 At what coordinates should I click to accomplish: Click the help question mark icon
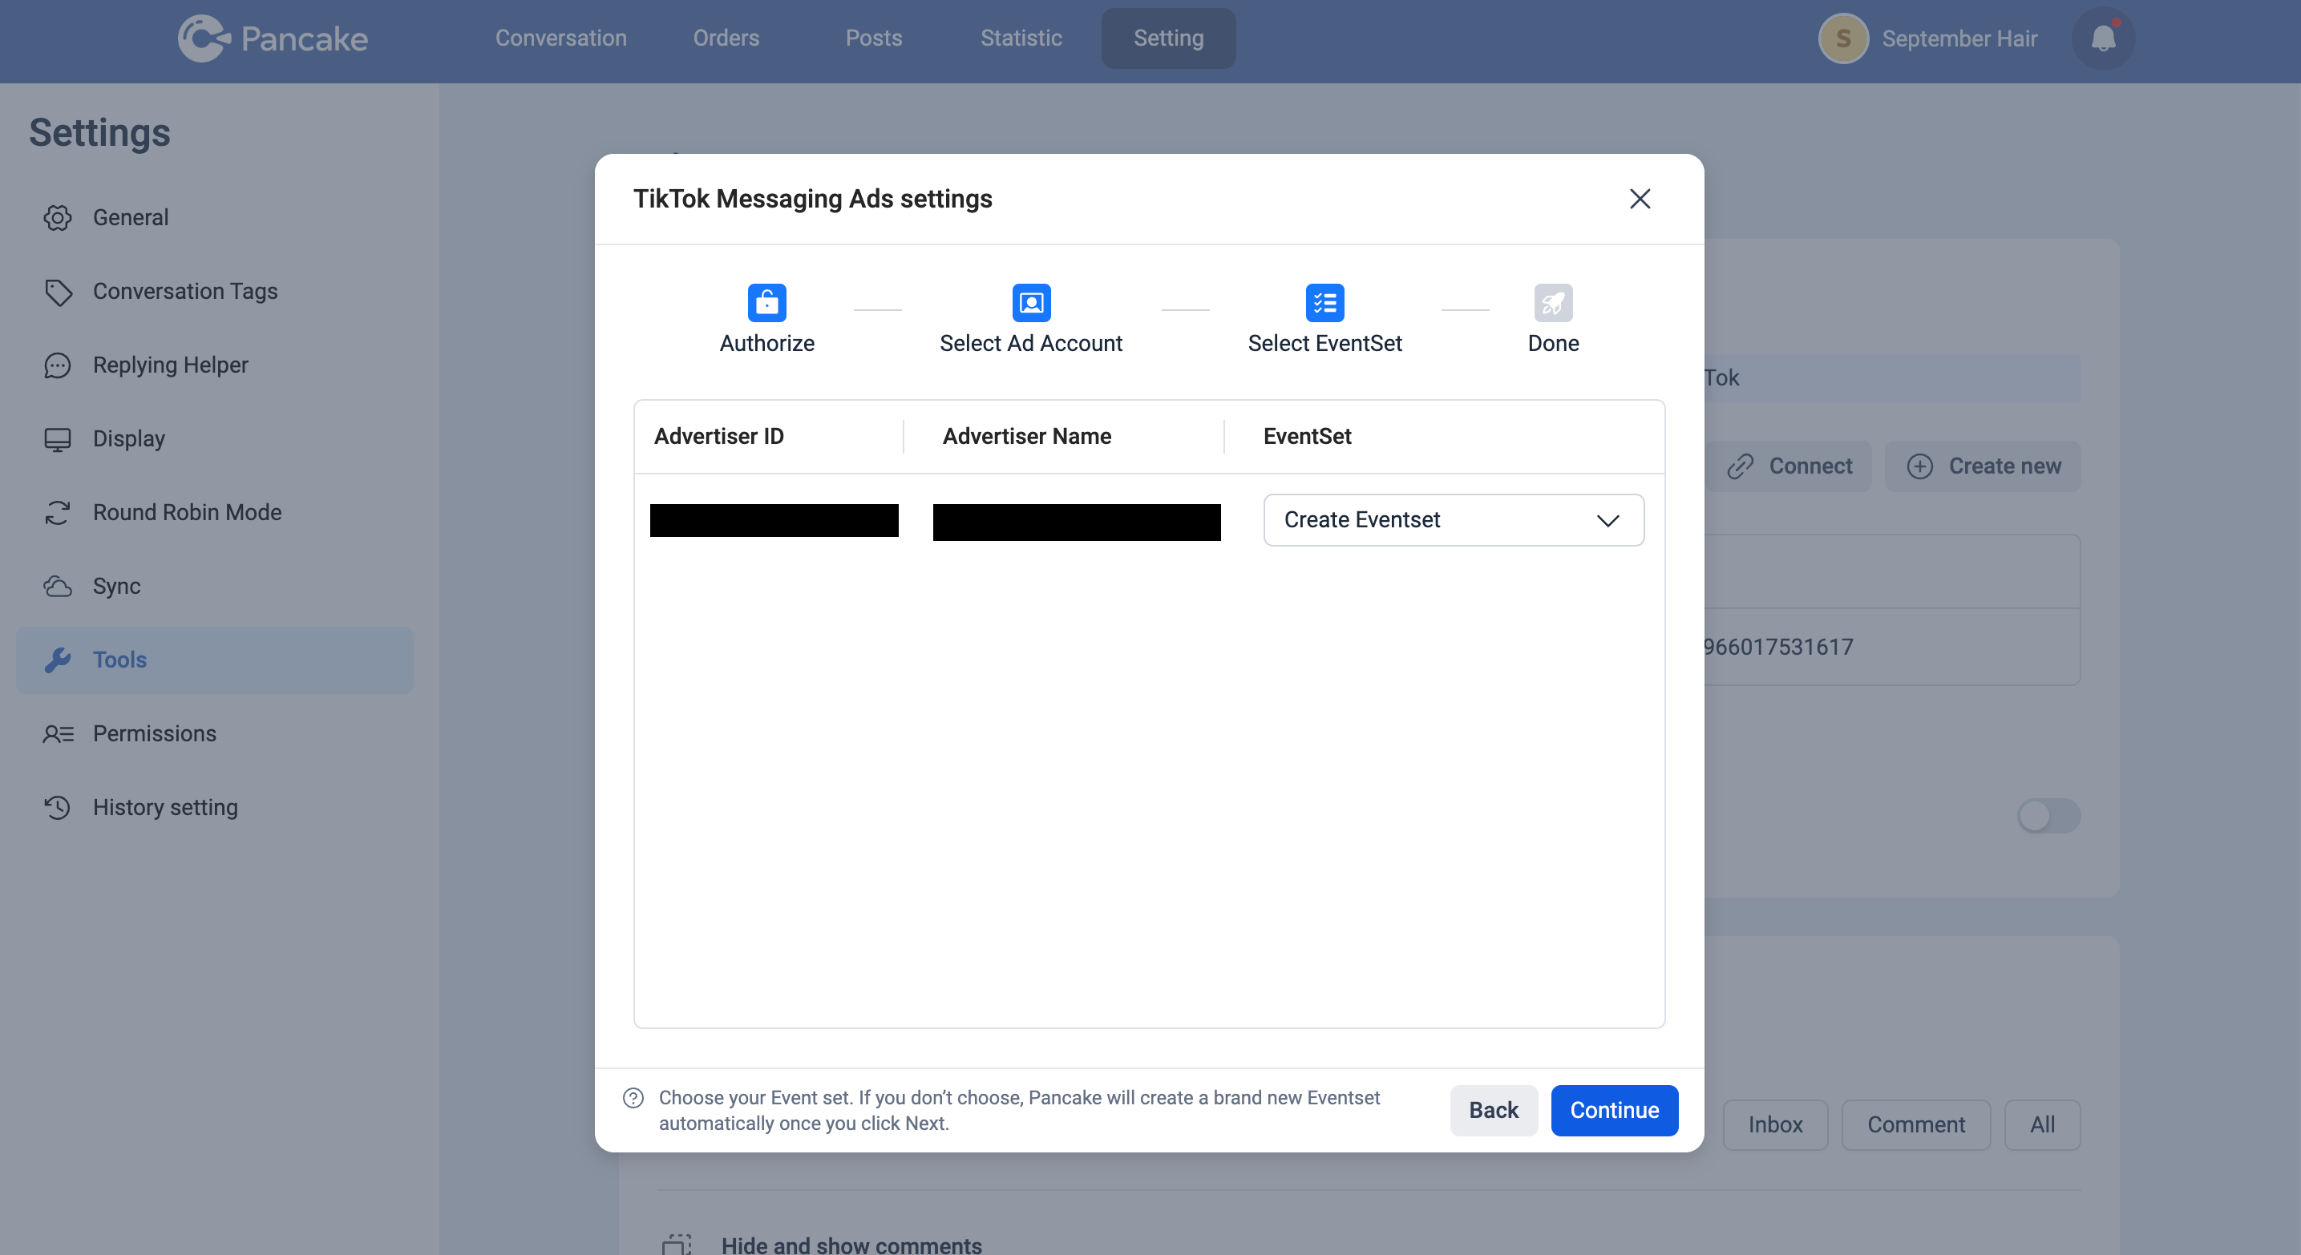click(633, 1098)
